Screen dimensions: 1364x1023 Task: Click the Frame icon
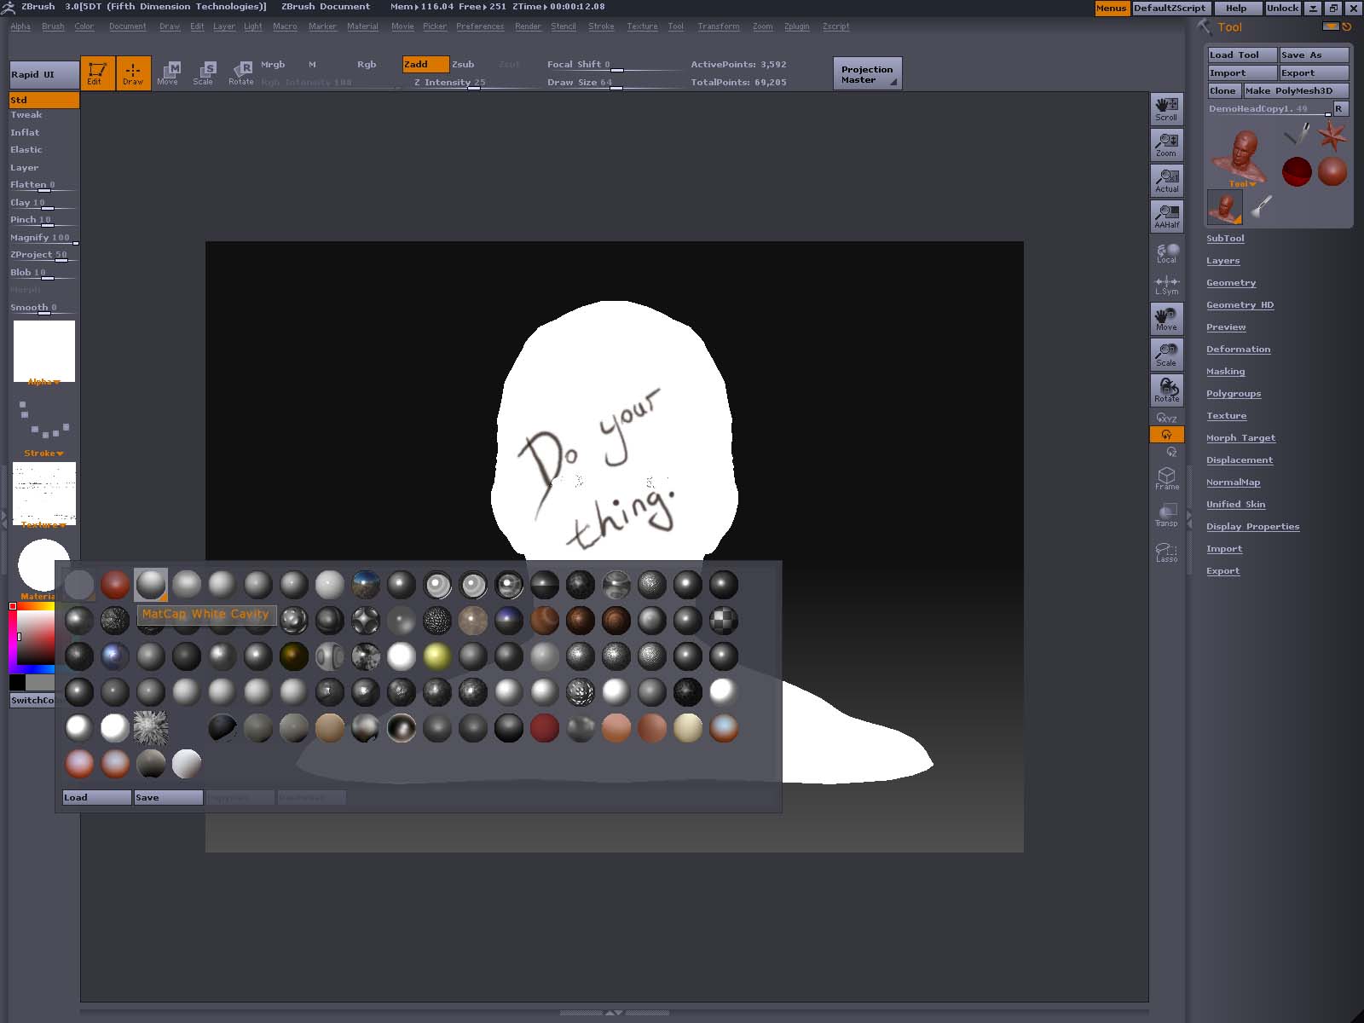1166,478
